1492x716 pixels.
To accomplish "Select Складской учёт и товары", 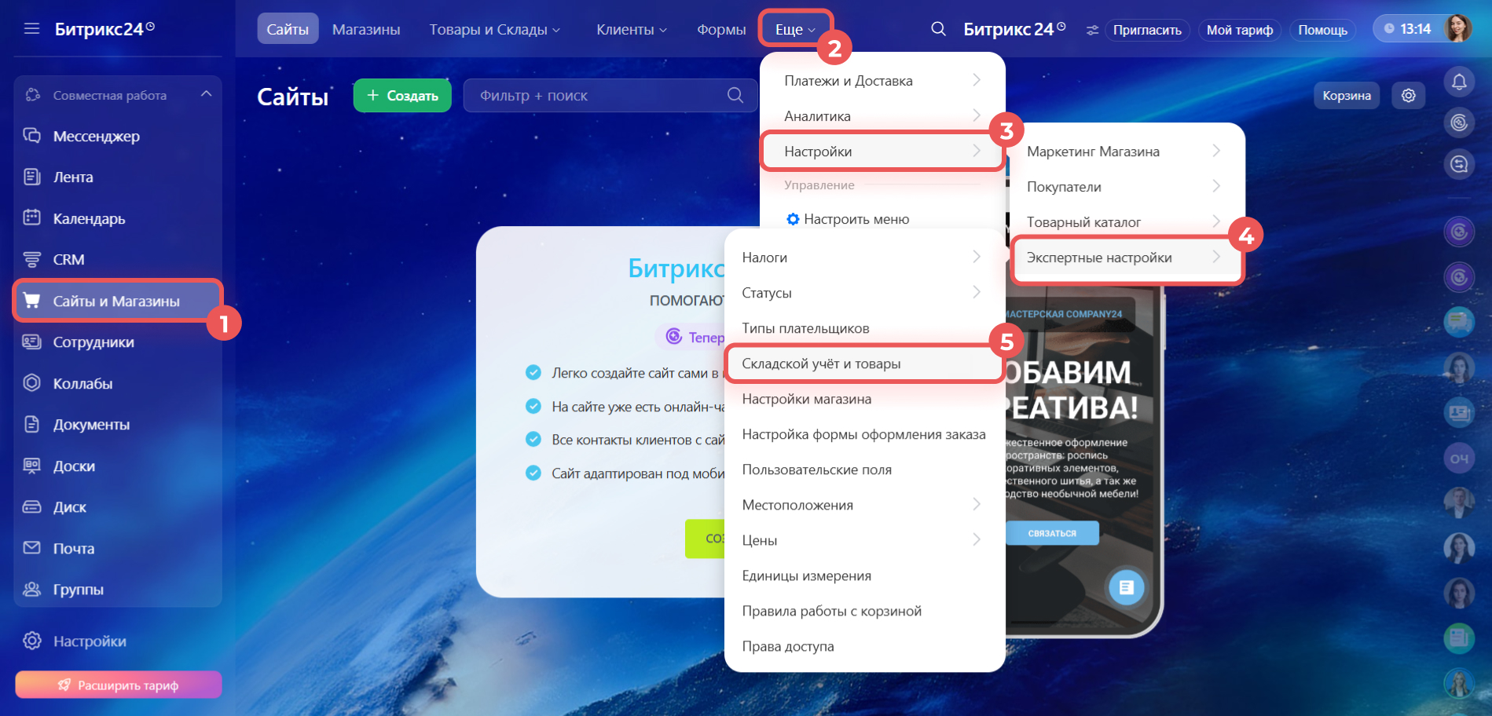I will pos(821,364).
